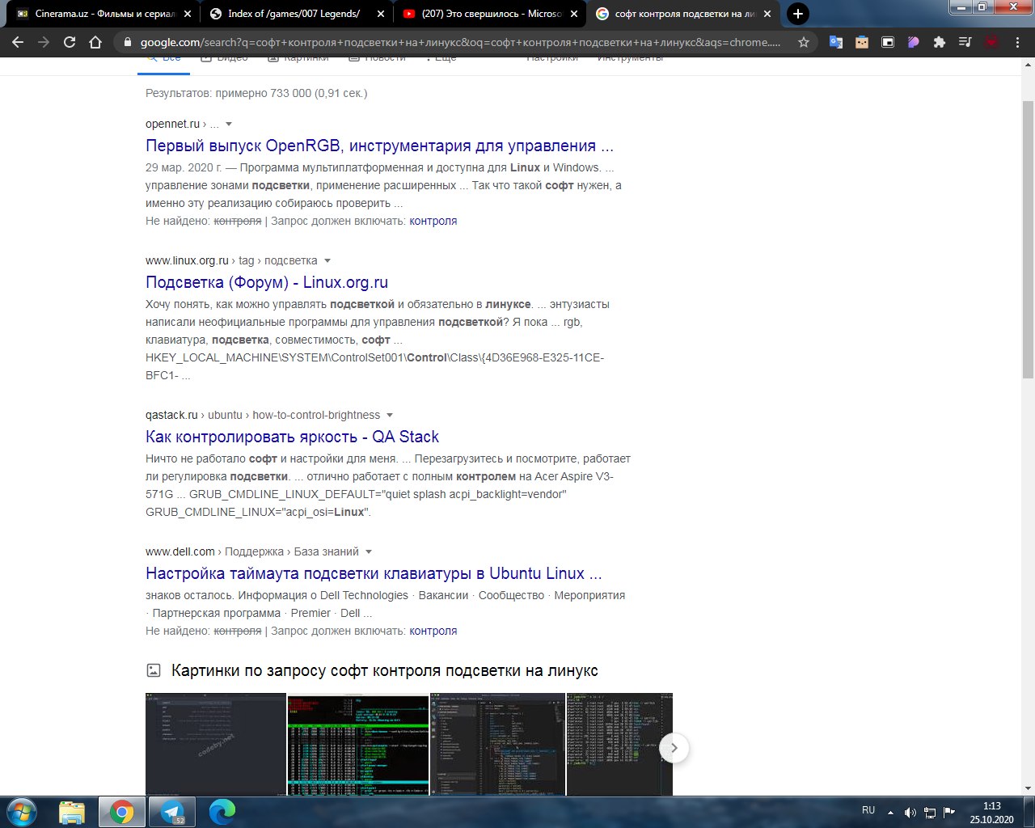Screen dimensions: 1035x828
Task: Open the Action Center flag icon
Action: pos(949,812)
